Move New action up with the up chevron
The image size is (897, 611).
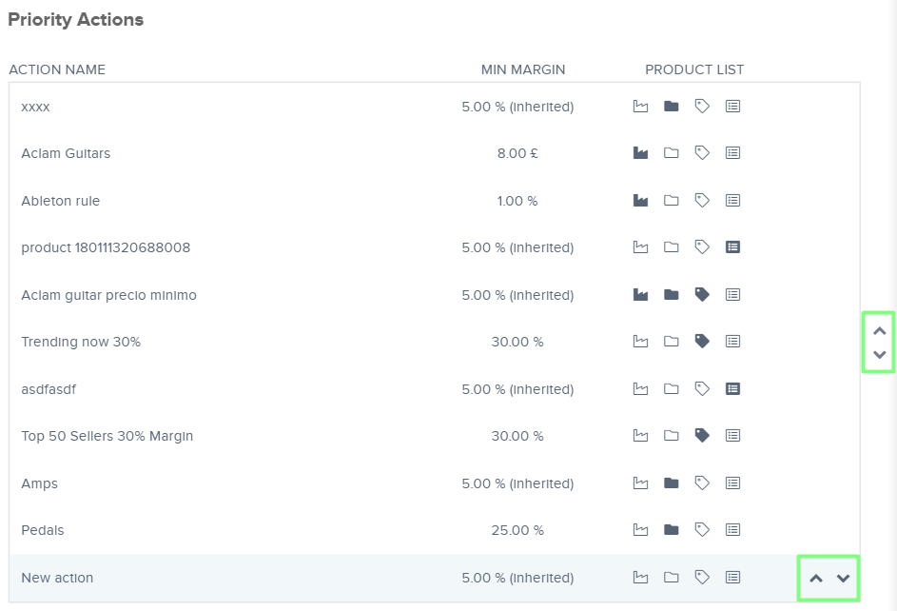tap(815, 578)
